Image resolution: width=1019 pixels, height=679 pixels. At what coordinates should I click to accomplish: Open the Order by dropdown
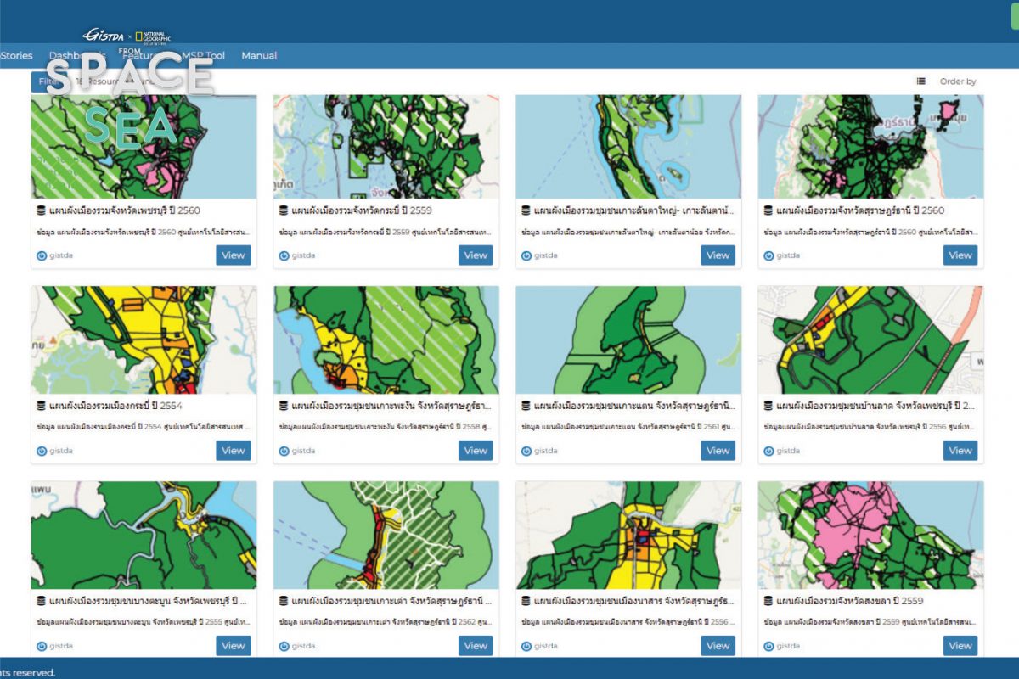pyautogui.click(x=958, y=81)
